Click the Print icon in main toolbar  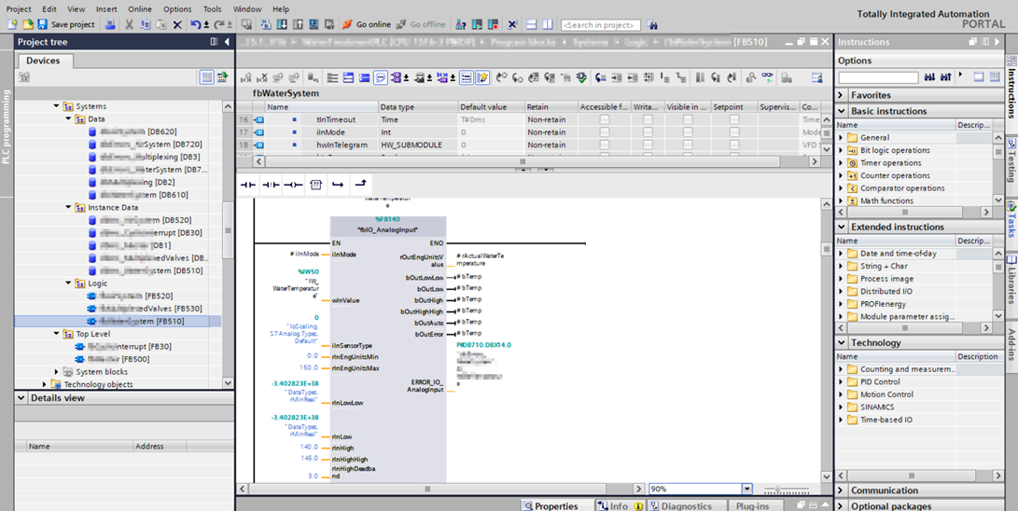tap(110, 24)
